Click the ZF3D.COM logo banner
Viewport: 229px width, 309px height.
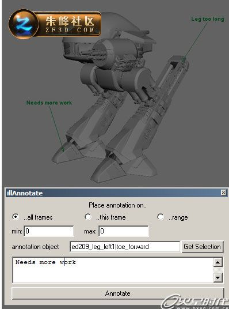click(55, 24)
